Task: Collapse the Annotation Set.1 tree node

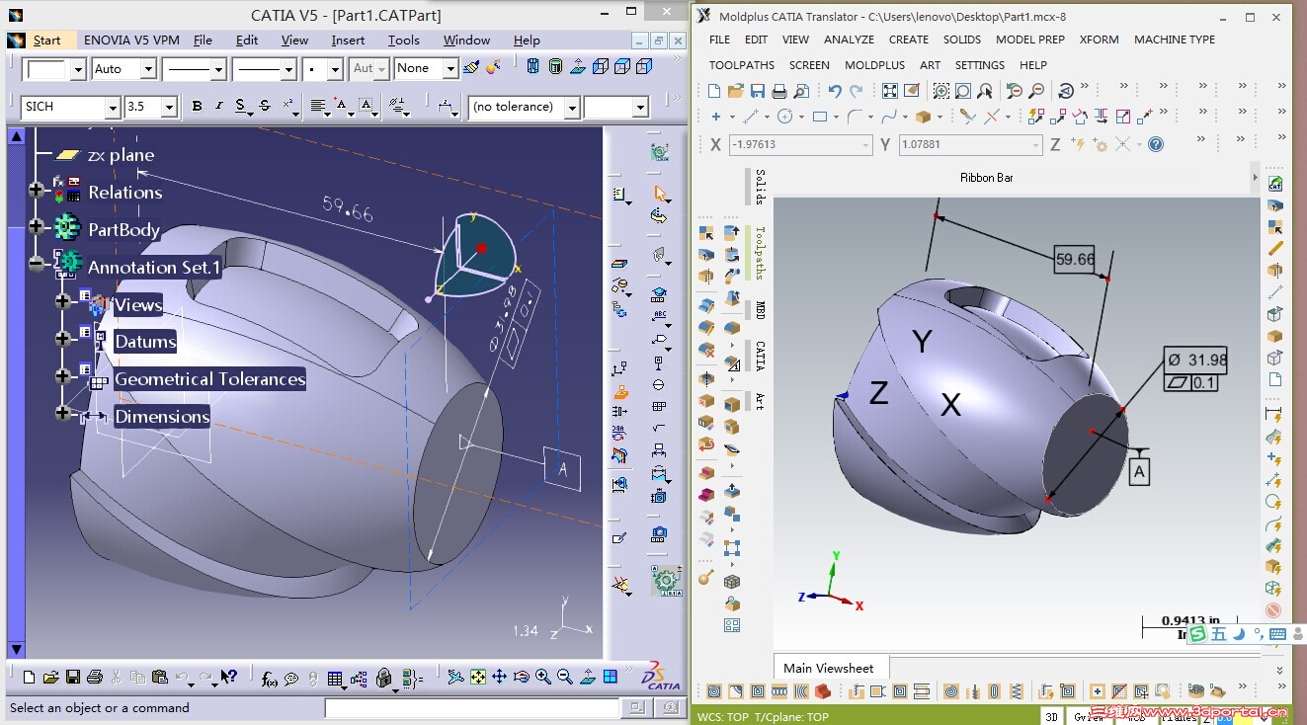Action: point(38,264)
